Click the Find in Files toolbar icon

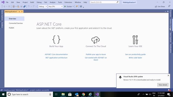point(76,6)
